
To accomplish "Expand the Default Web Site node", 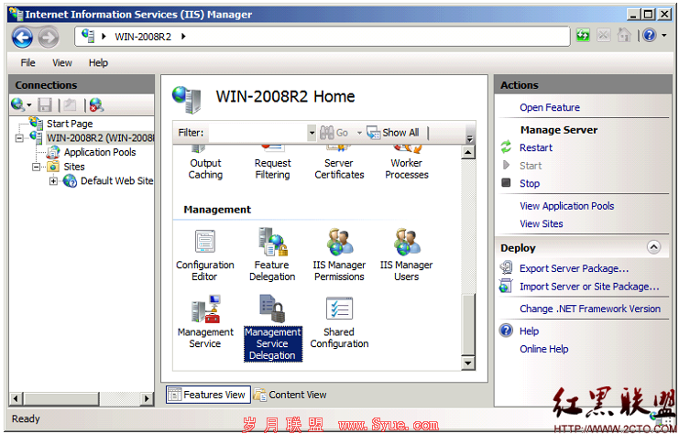I will tap(53, 181).
